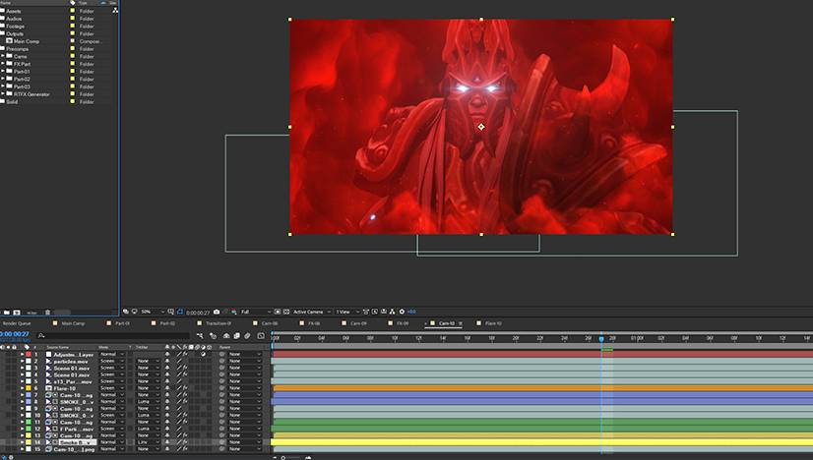Expand the RTFX Generator folder
813x460 pixels.
(3, 94)
